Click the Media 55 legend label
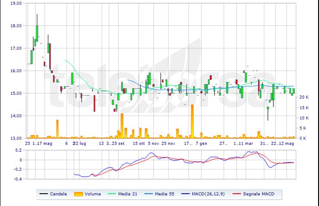The image size is (319, 206). point(165,194)
